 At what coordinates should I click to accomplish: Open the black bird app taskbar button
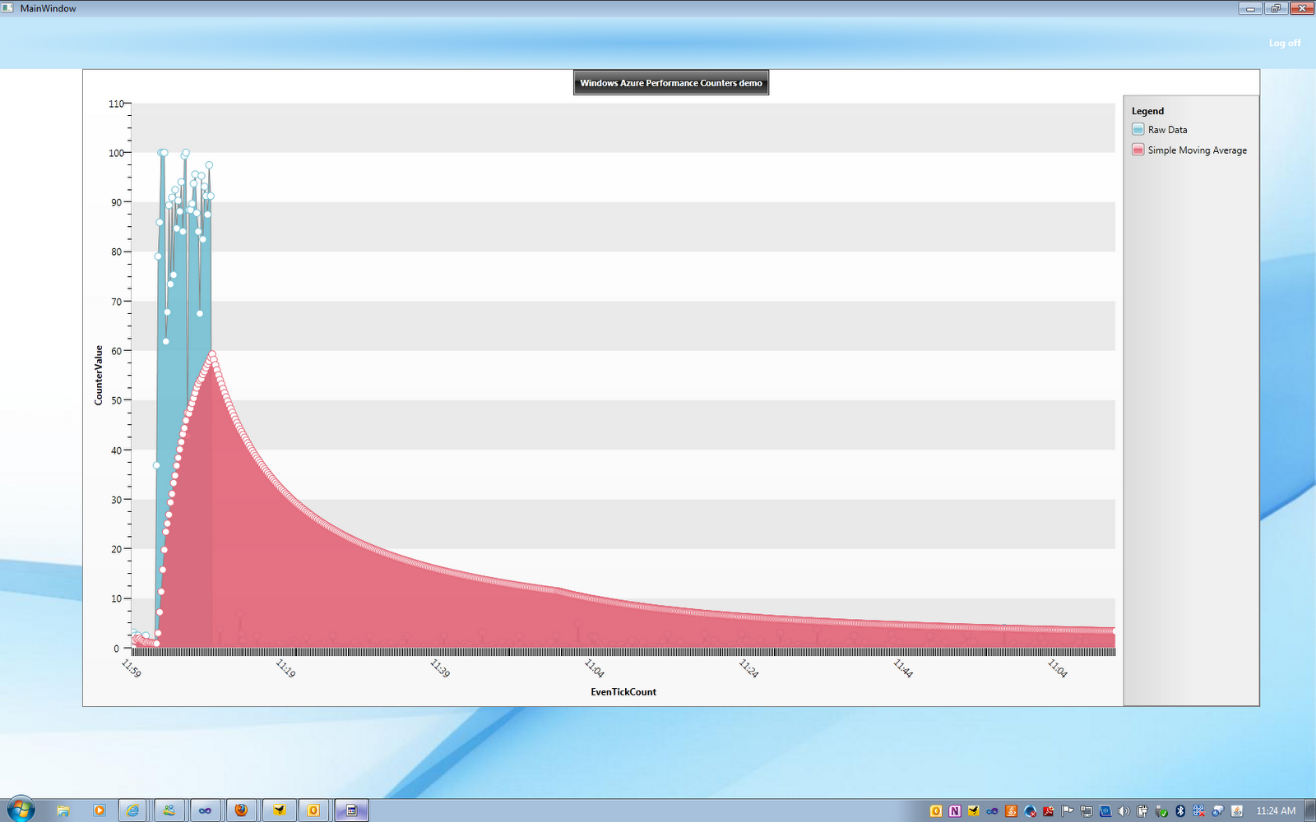(x=280, y=810)
